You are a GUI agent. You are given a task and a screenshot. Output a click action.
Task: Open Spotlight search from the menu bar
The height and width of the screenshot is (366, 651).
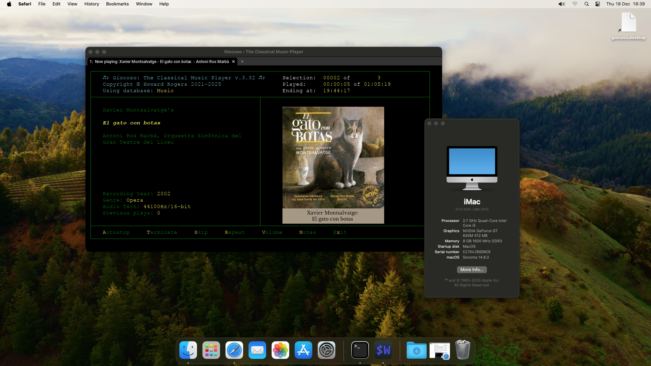tap(587, 4)
